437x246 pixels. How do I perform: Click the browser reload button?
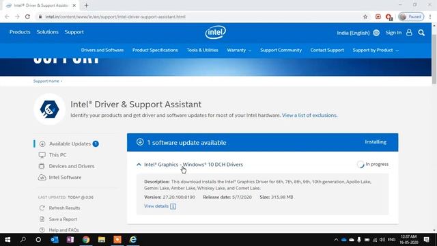point(27,16)
